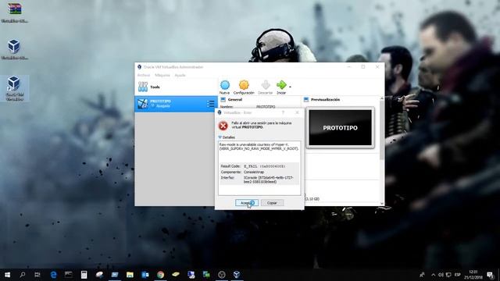Open Task View on the taskbar
Viewport: 500px width, 281px height.
pos(37,275)
